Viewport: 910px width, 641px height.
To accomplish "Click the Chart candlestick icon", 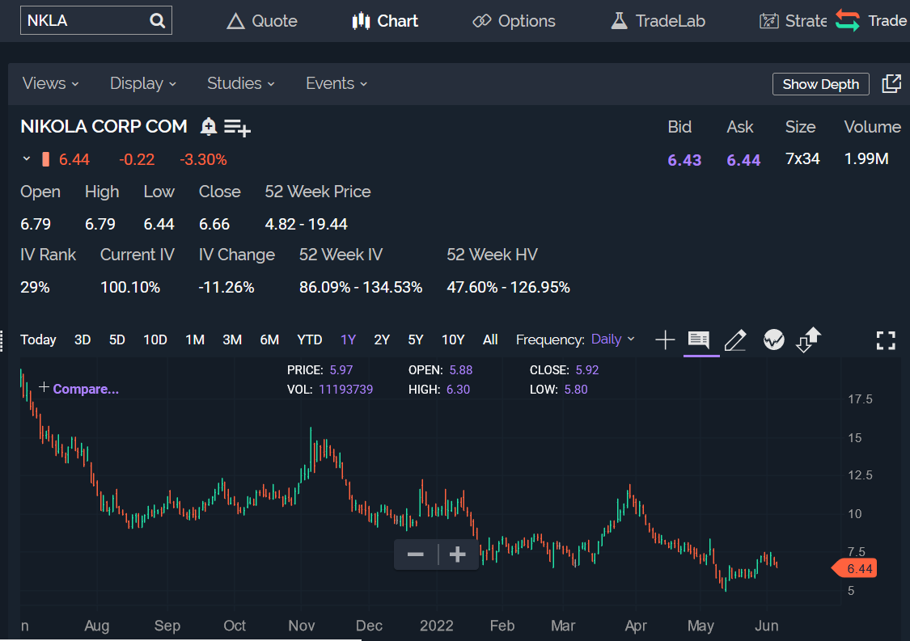I will point(361,21).
